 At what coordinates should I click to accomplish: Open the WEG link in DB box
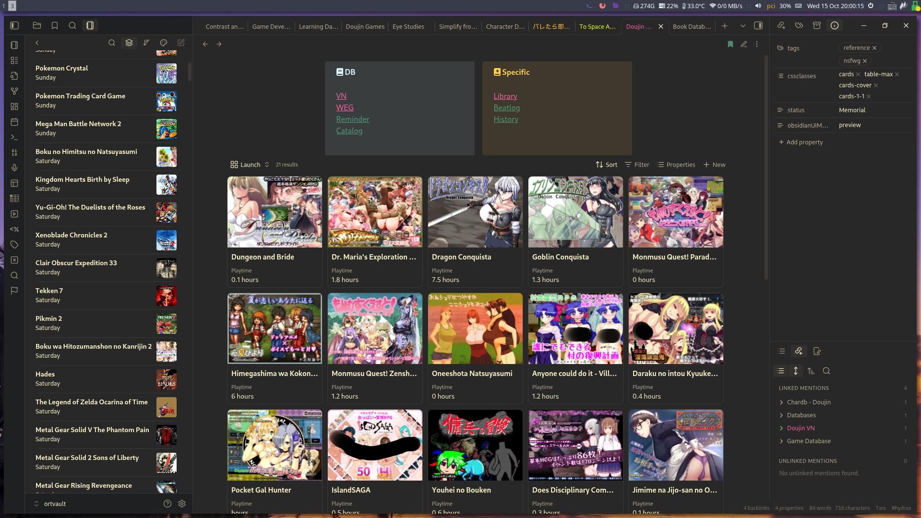(345, 108)
